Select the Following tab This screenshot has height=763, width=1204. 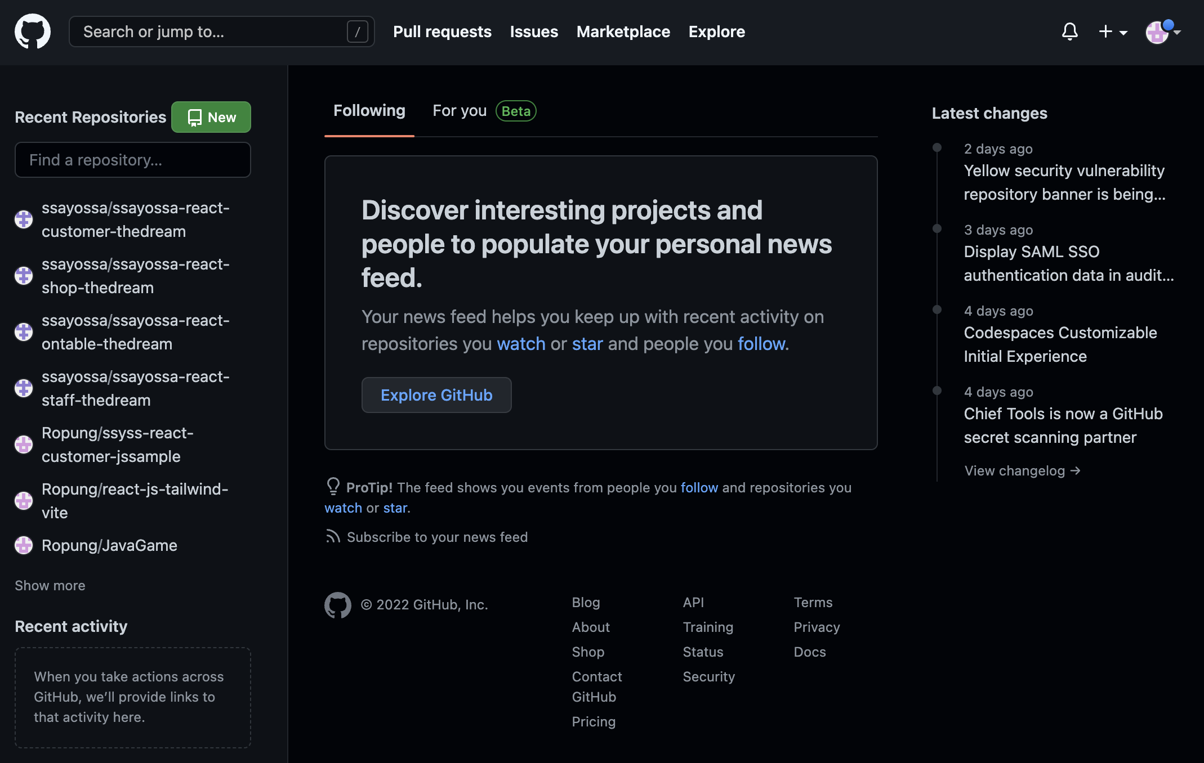pos(369,111)
